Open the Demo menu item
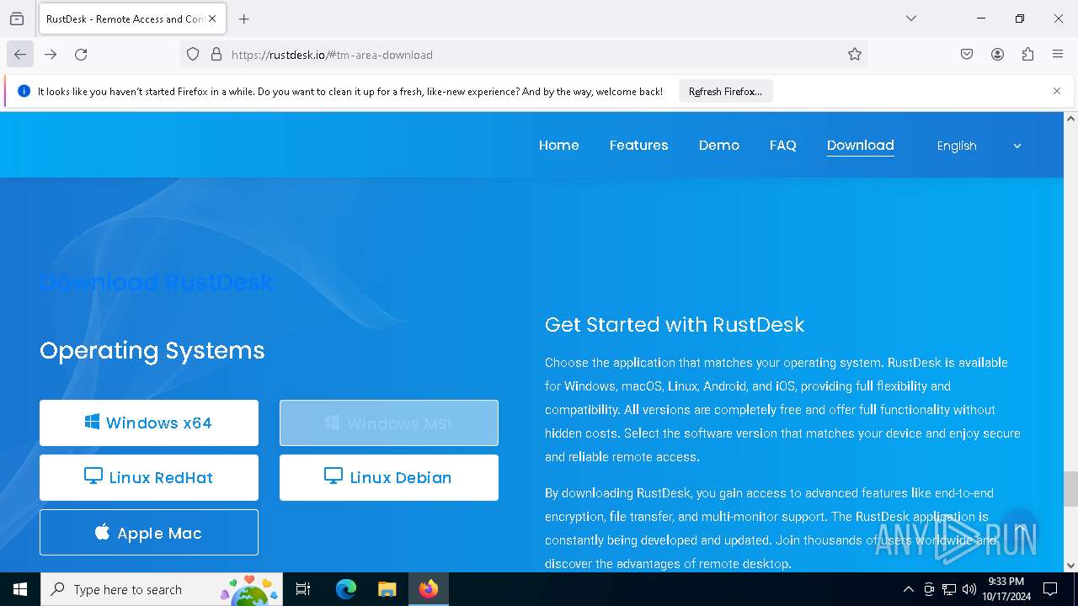Screen dimensions: 1078x606 point(719,145)
